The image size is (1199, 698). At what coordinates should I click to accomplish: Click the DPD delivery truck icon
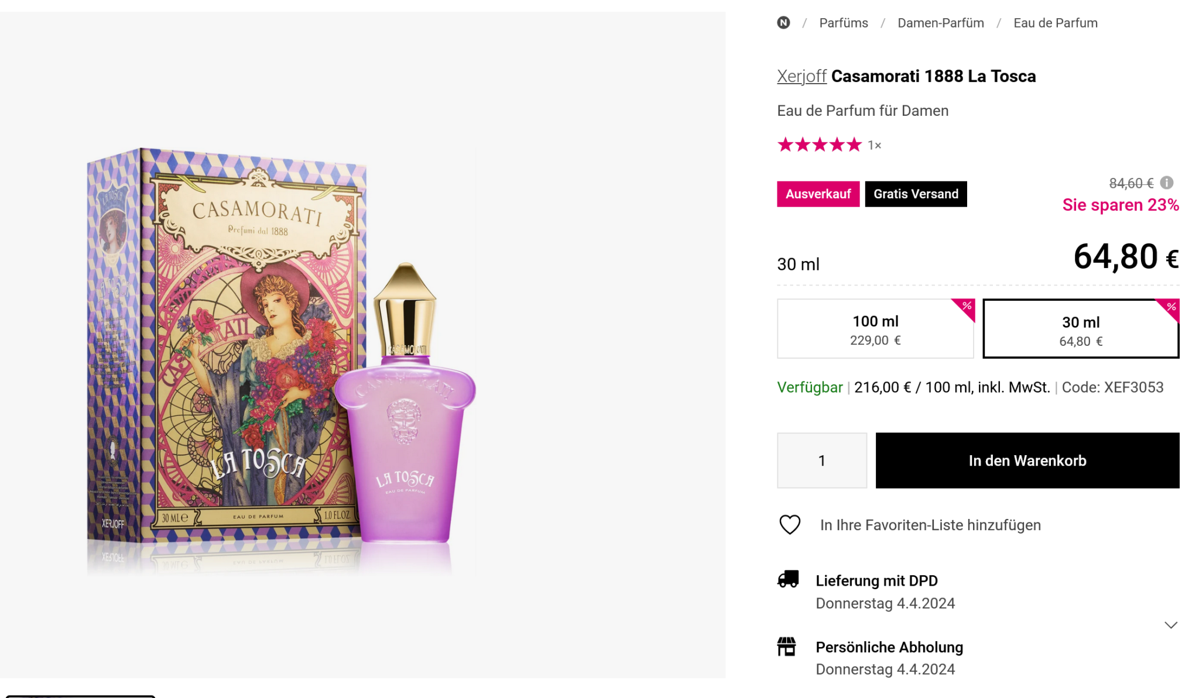[788, 579]
